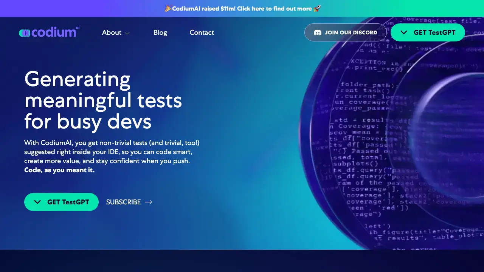Image resolution: width=484 pixels, height=272 pixels.
Task: Click the chevron icon in the header GET TestGPT button
Action: click(404, 32)
